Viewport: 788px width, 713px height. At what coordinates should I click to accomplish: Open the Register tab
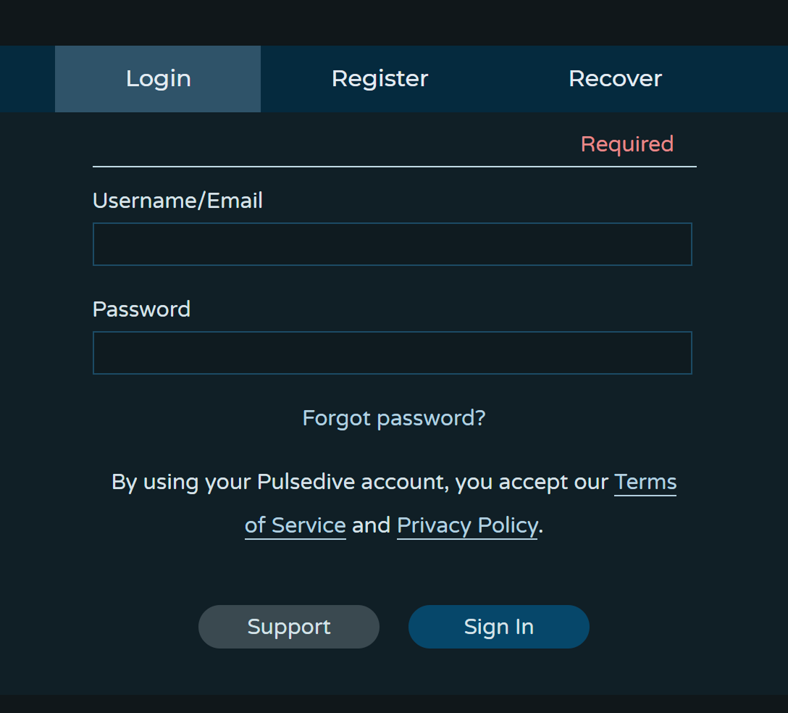tap(380, 78)
